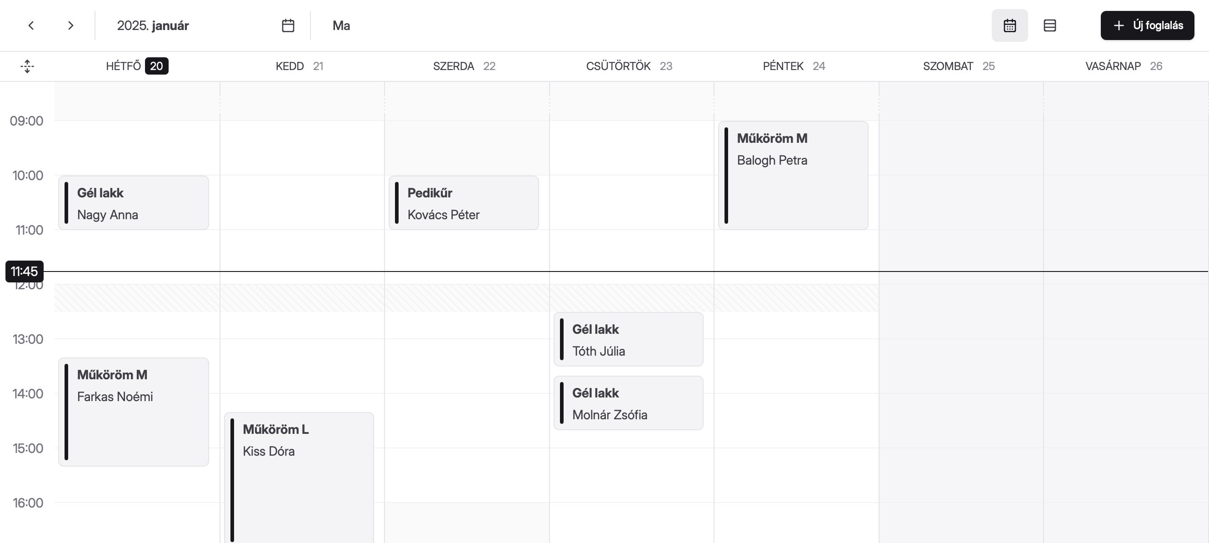Click the 11:45 current time marker
This screenshot has width=1209, height=543.
(x=25, y=271)
